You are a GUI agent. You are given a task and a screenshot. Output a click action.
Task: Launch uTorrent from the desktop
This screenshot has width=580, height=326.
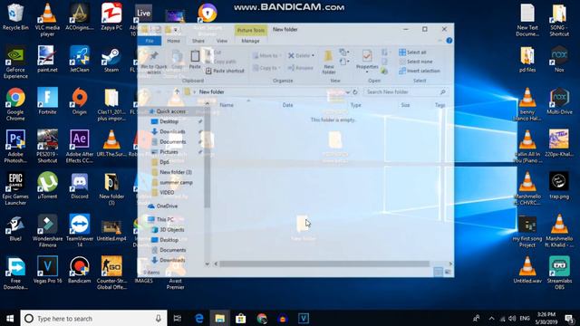47,186
